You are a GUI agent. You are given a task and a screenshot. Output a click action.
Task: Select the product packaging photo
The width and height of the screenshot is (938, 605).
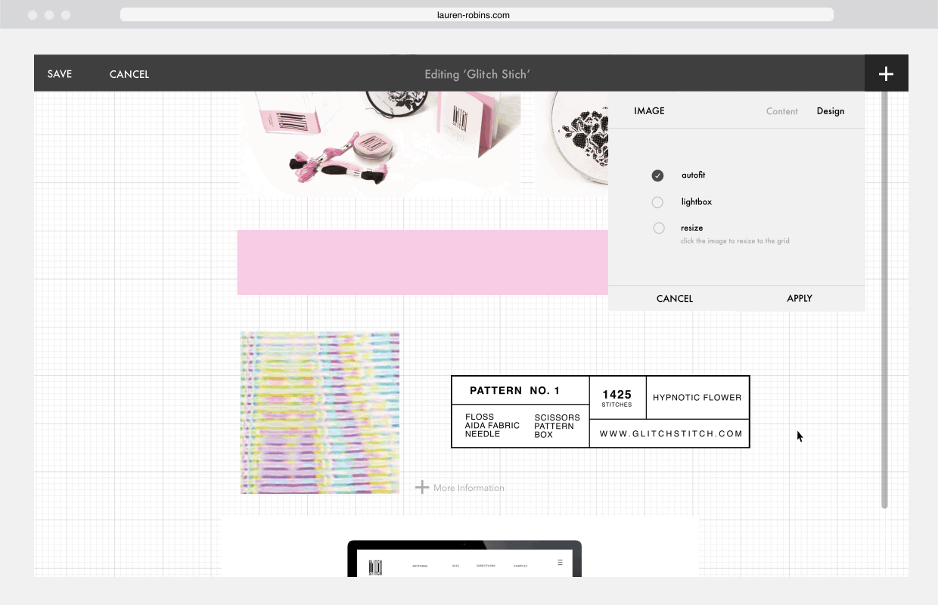[x=380, y=144]
